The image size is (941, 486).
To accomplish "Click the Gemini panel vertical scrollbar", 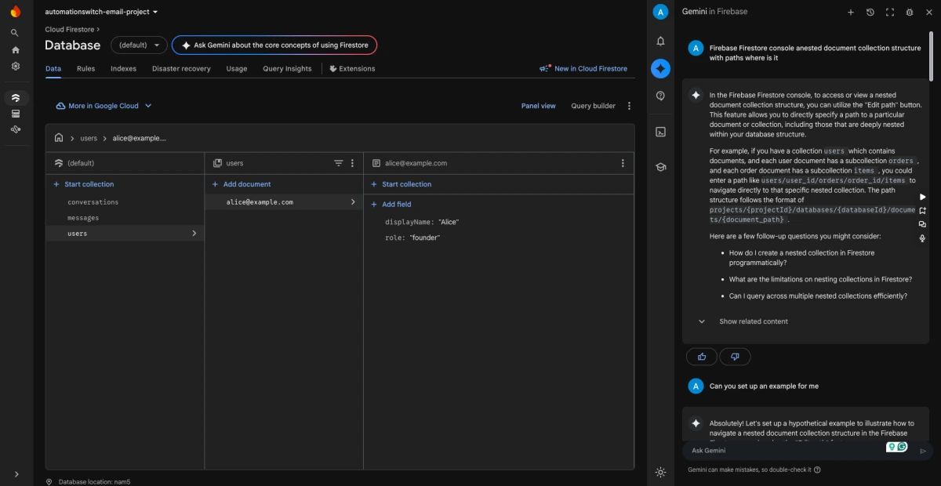I will tap(932, 55).
